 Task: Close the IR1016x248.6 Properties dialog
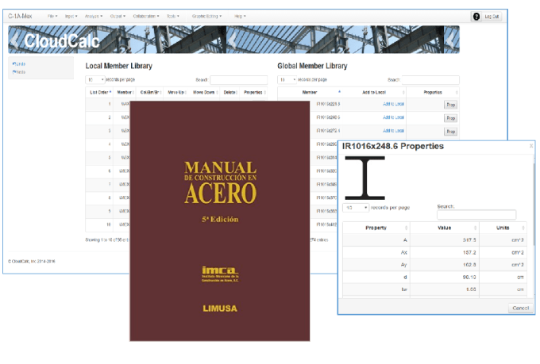pyautogui.click(x=531, y=147)
